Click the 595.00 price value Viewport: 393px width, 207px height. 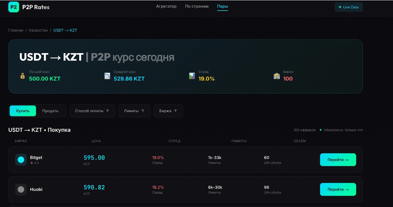(94, 158)
